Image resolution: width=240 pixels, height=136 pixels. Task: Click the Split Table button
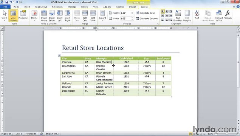(x=93, y=16)
